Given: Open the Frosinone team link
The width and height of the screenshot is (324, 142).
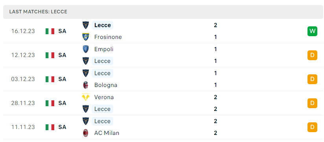Looking at the screenshot, I should tap(108, 37).
